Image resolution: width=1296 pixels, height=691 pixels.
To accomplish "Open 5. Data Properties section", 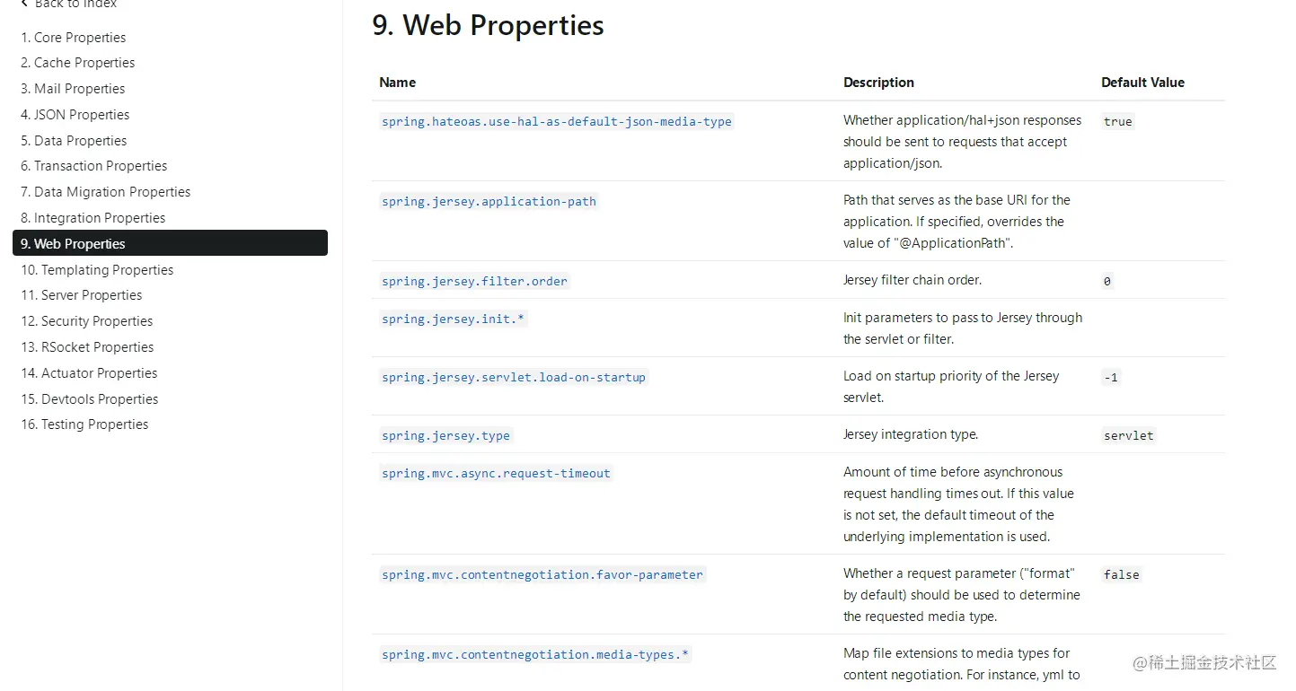I will pyautogui.click(x=74, y=141).
